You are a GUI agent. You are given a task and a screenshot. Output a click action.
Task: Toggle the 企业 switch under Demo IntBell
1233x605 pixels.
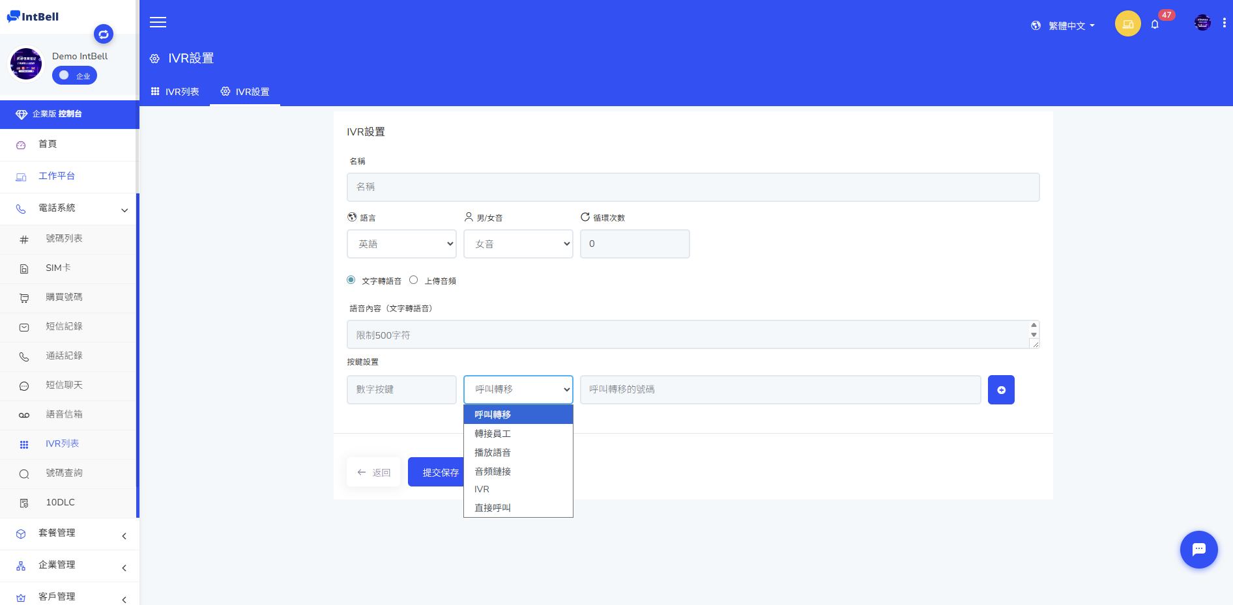[x=74, y=76]
